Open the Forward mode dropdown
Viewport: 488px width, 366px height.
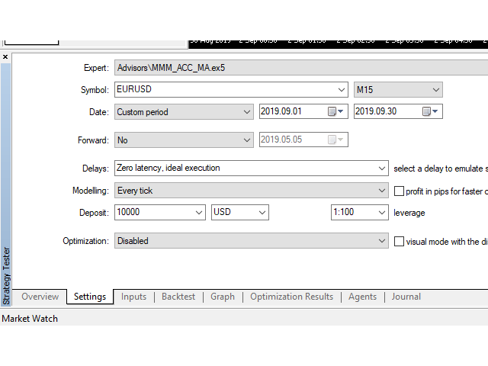tap(246, 140)
